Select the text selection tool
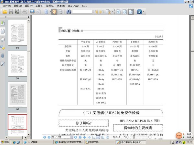The image size is (194, 145). 60,12
